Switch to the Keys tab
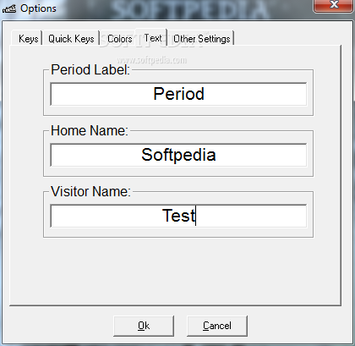The width and height of the screenshot is (355, 346). tap(28, 38)
